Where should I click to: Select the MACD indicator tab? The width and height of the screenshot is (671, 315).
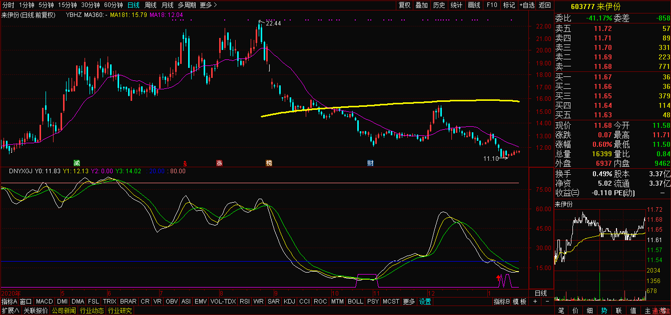[x=44, y=302]
